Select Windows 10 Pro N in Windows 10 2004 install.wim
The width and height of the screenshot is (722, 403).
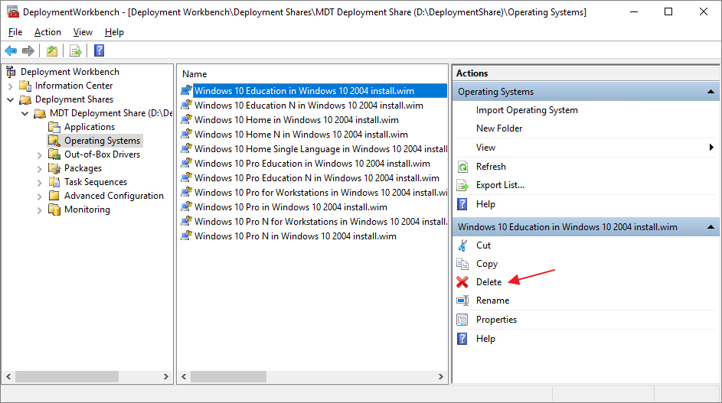point(295,236)
